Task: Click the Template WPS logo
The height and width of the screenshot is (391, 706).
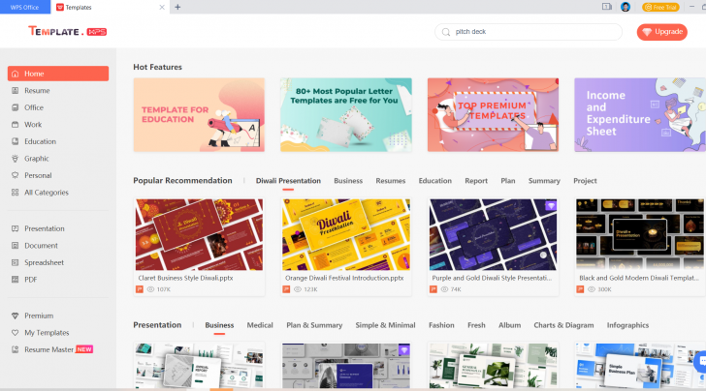Action: tap(68, 32)
